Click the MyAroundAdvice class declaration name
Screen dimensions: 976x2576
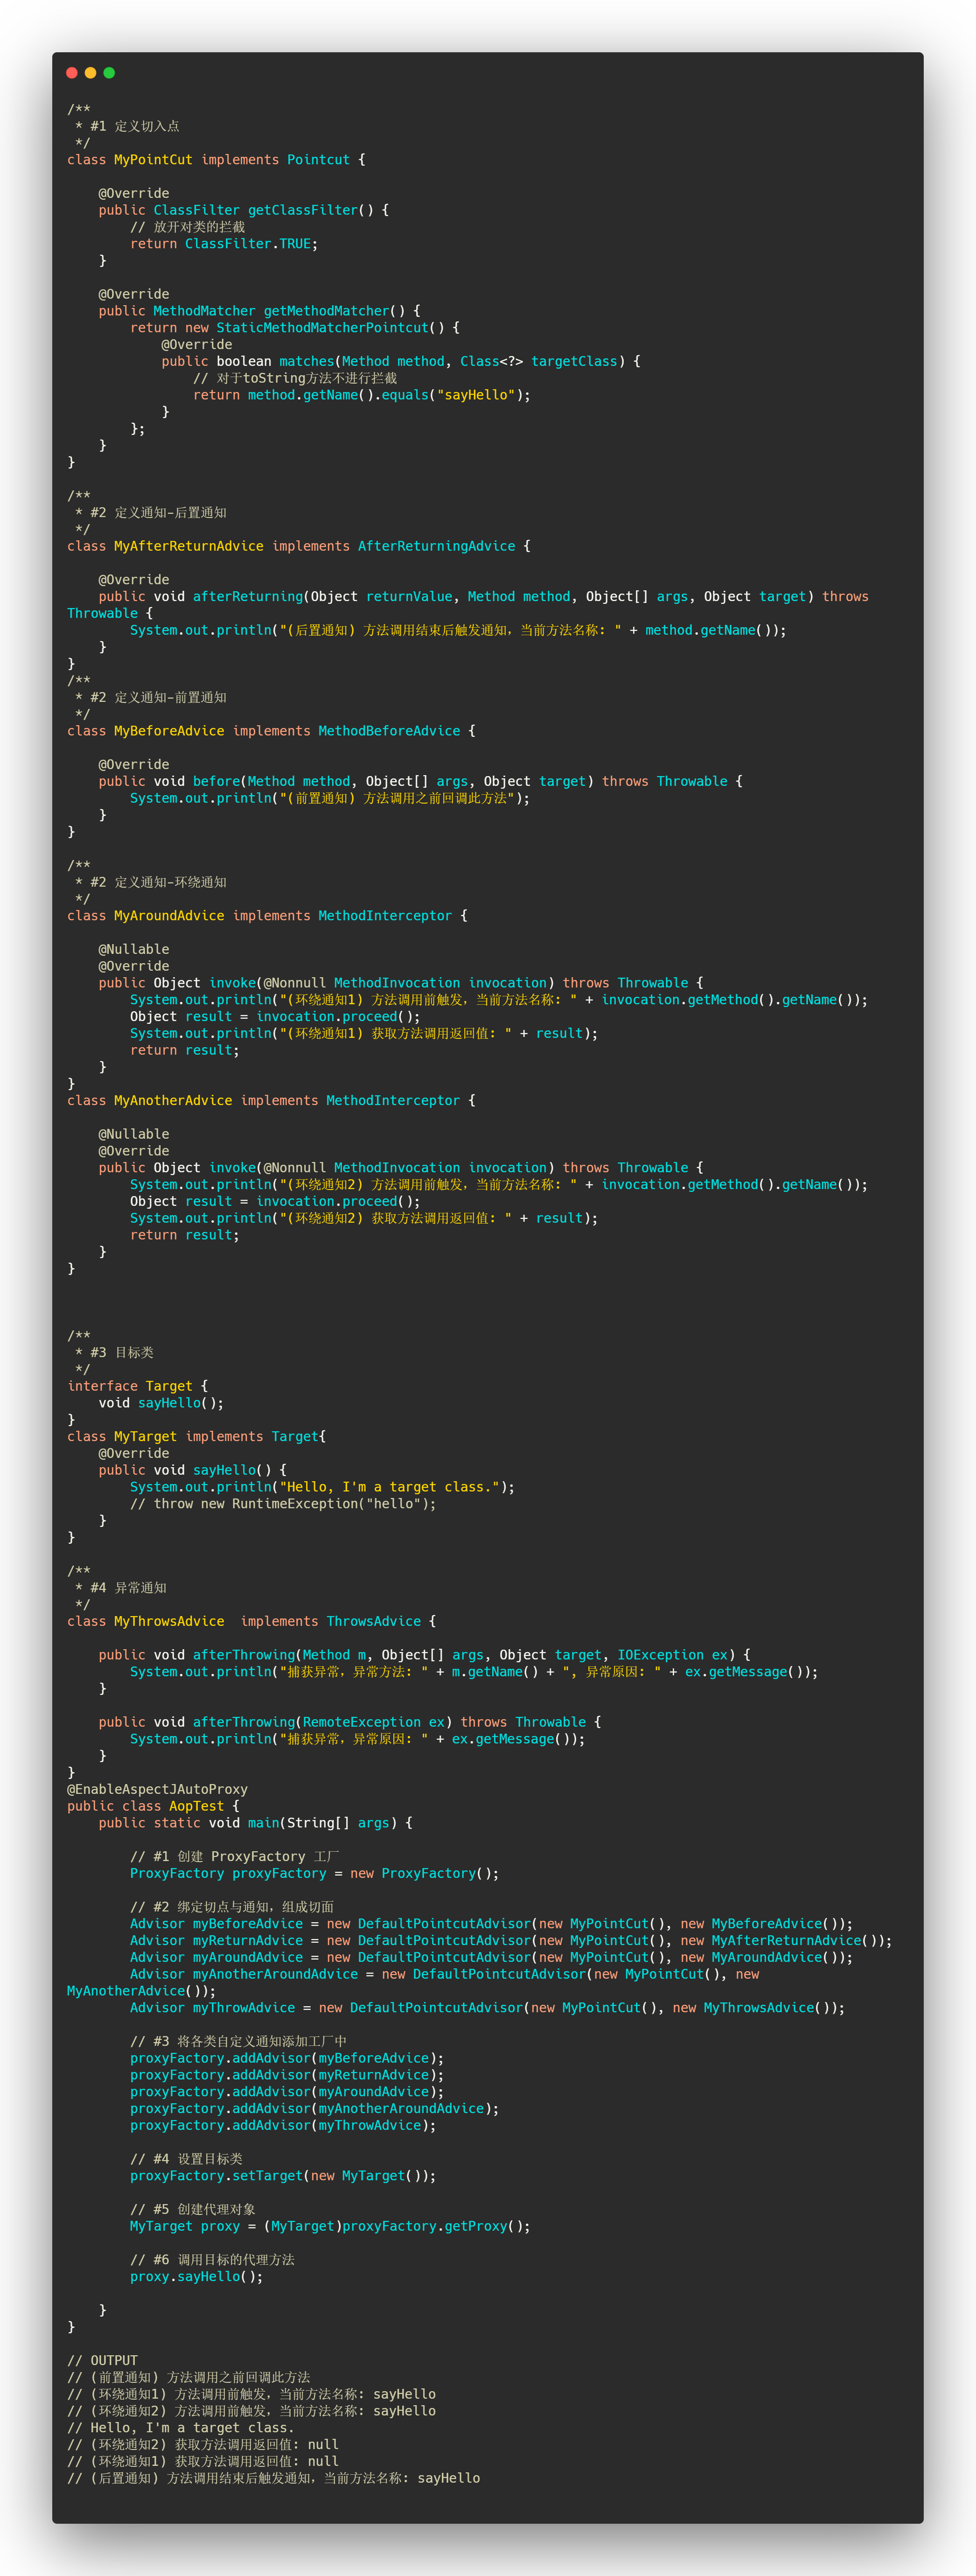168,916
